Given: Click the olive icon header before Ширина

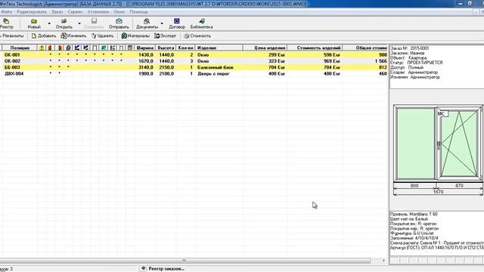Looking at the screenshot, I should (130, 48).
